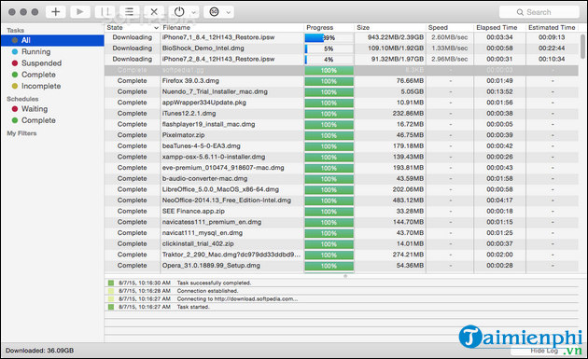Select iPhone7,1_8.4_12H143_Restore.ipsw file row
This screenshot has width=588, height=359.
pyautogui.click(x=342, y=37)
